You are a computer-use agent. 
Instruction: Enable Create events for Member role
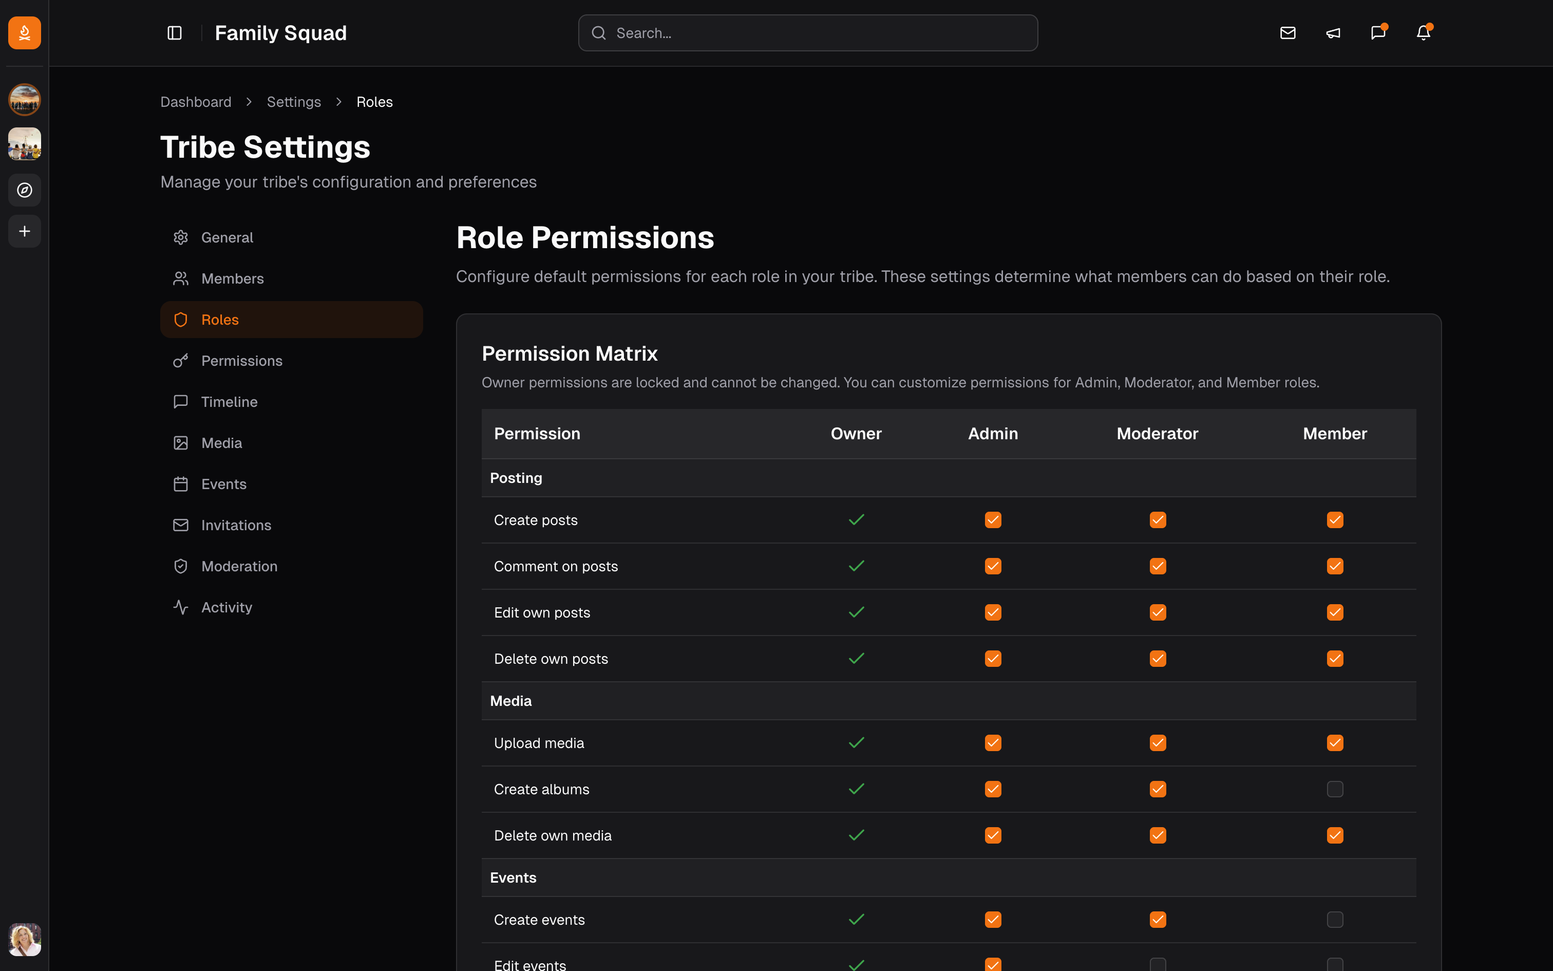tap(1335, 919)
